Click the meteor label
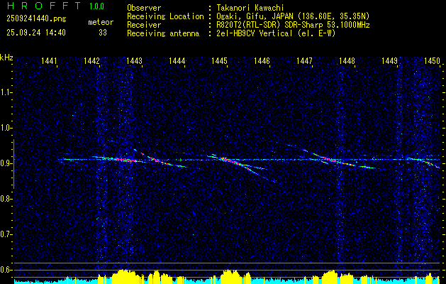This screenshot has height=284, width=446. coord(101,22)
